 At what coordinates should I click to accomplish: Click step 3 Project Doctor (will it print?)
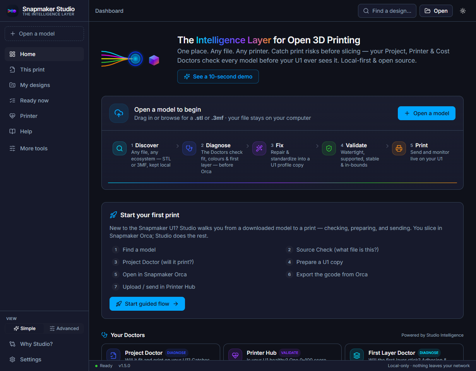(x=158, y=262)
